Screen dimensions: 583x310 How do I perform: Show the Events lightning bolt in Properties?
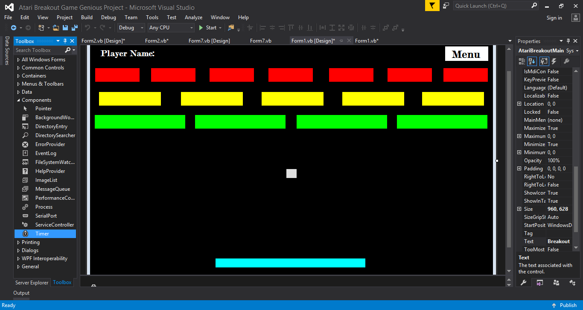click(x=554, y=61)
